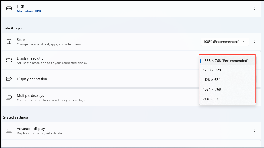The image size is (264, 148).
Task: Click the Multiple displays icon
Action: (x=9, y=98)
